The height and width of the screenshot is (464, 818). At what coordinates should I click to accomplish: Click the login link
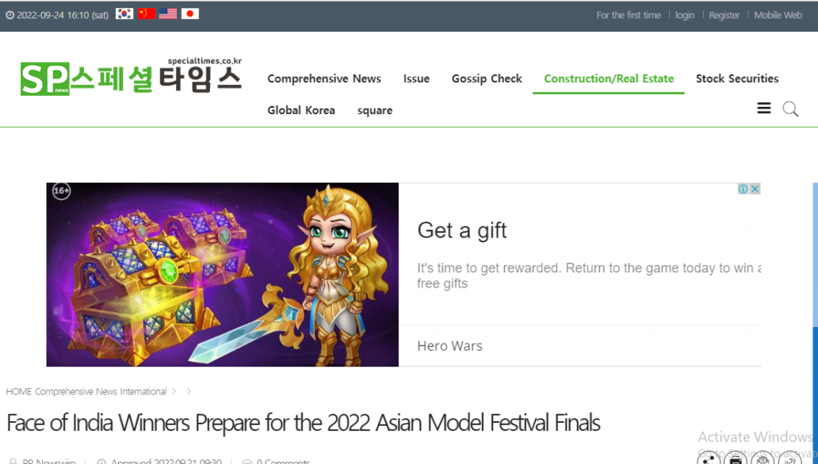(x=685, y=15)
